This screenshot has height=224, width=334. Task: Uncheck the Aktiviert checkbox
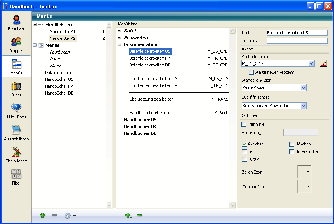pos(244,144)
